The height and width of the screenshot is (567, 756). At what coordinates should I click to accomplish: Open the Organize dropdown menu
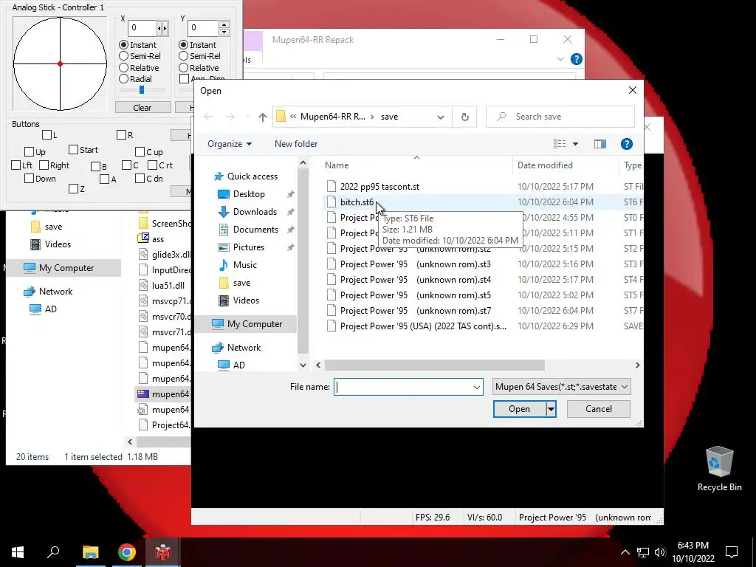point(230,144)
